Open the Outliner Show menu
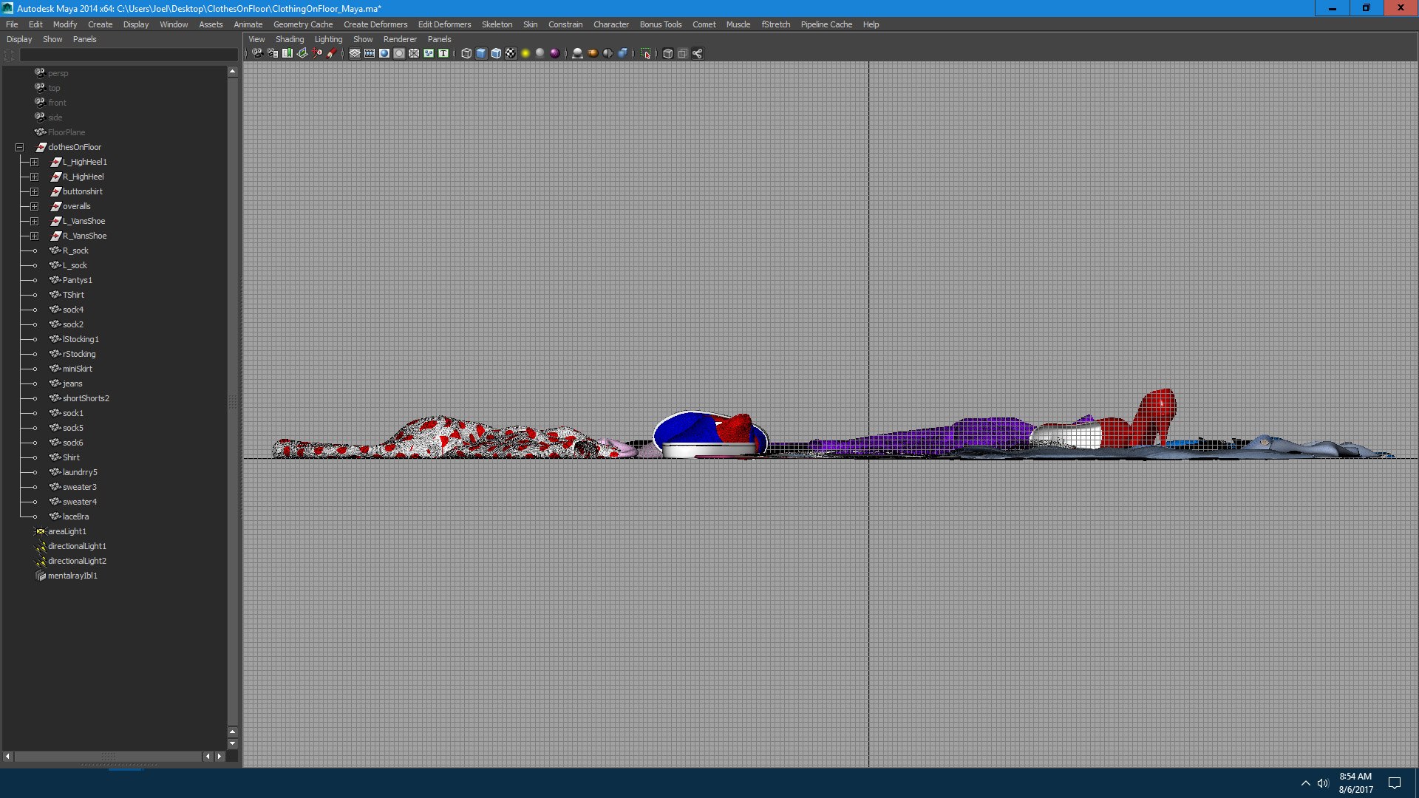Viewport: 1419px width, 798px height. [x=52, y=39]
